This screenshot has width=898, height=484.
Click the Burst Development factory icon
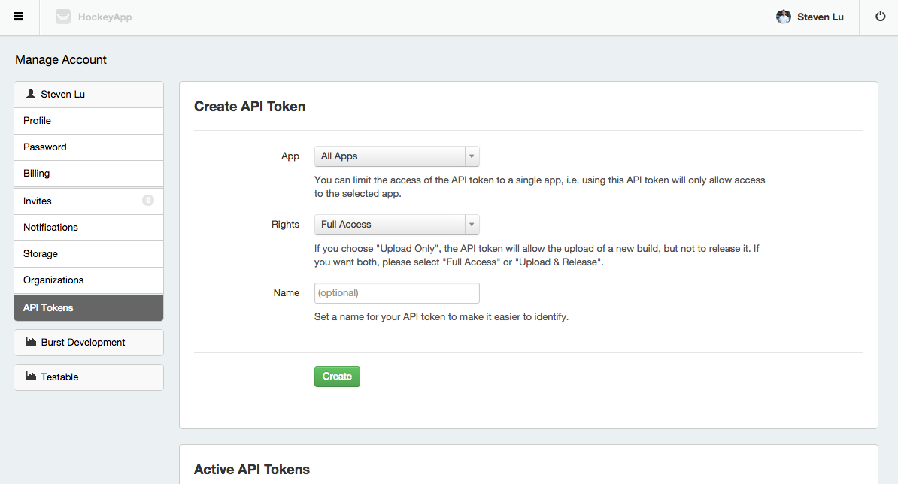click(31, 342)
